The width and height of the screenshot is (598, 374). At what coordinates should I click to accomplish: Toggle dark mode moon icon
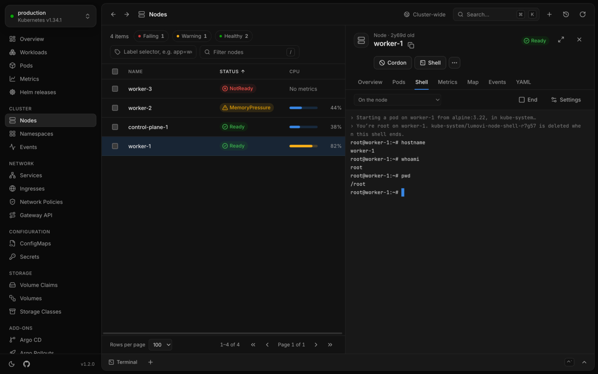[x=12, y=364]
